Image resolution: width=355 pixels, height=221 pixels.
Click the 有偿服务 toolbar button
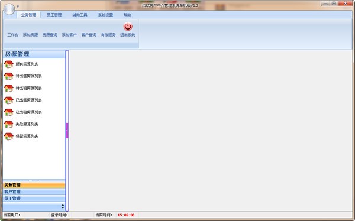click(x=108, y=35)
